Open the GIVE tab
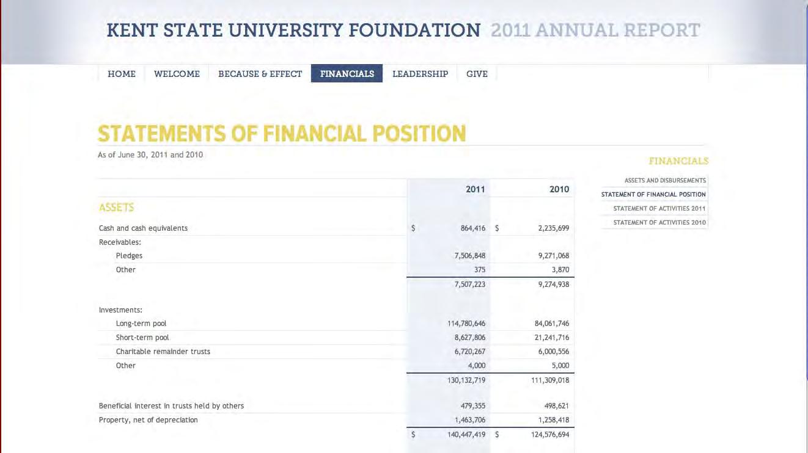 click(x=477, y=74)
